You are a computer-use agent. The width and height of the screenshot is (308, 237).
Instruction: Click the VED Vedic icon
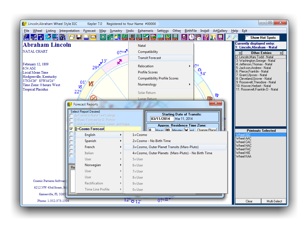[168, 37]
